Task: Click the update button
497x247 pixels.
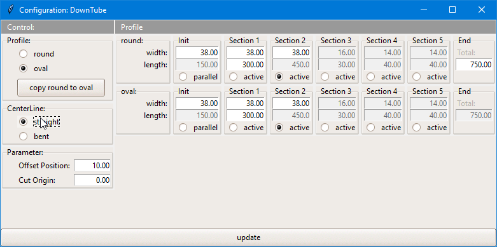Action: tap(248, 237)
